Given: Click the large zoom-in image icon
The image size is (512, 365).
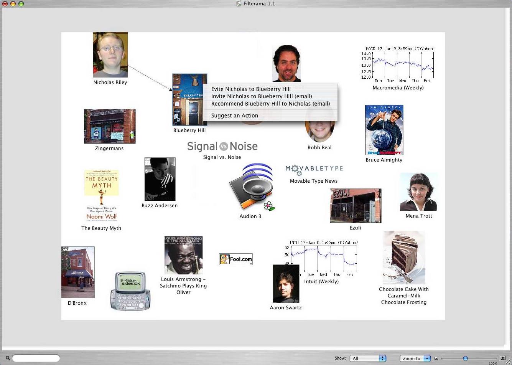Looking at the screenshot, I should coord(502,358).
